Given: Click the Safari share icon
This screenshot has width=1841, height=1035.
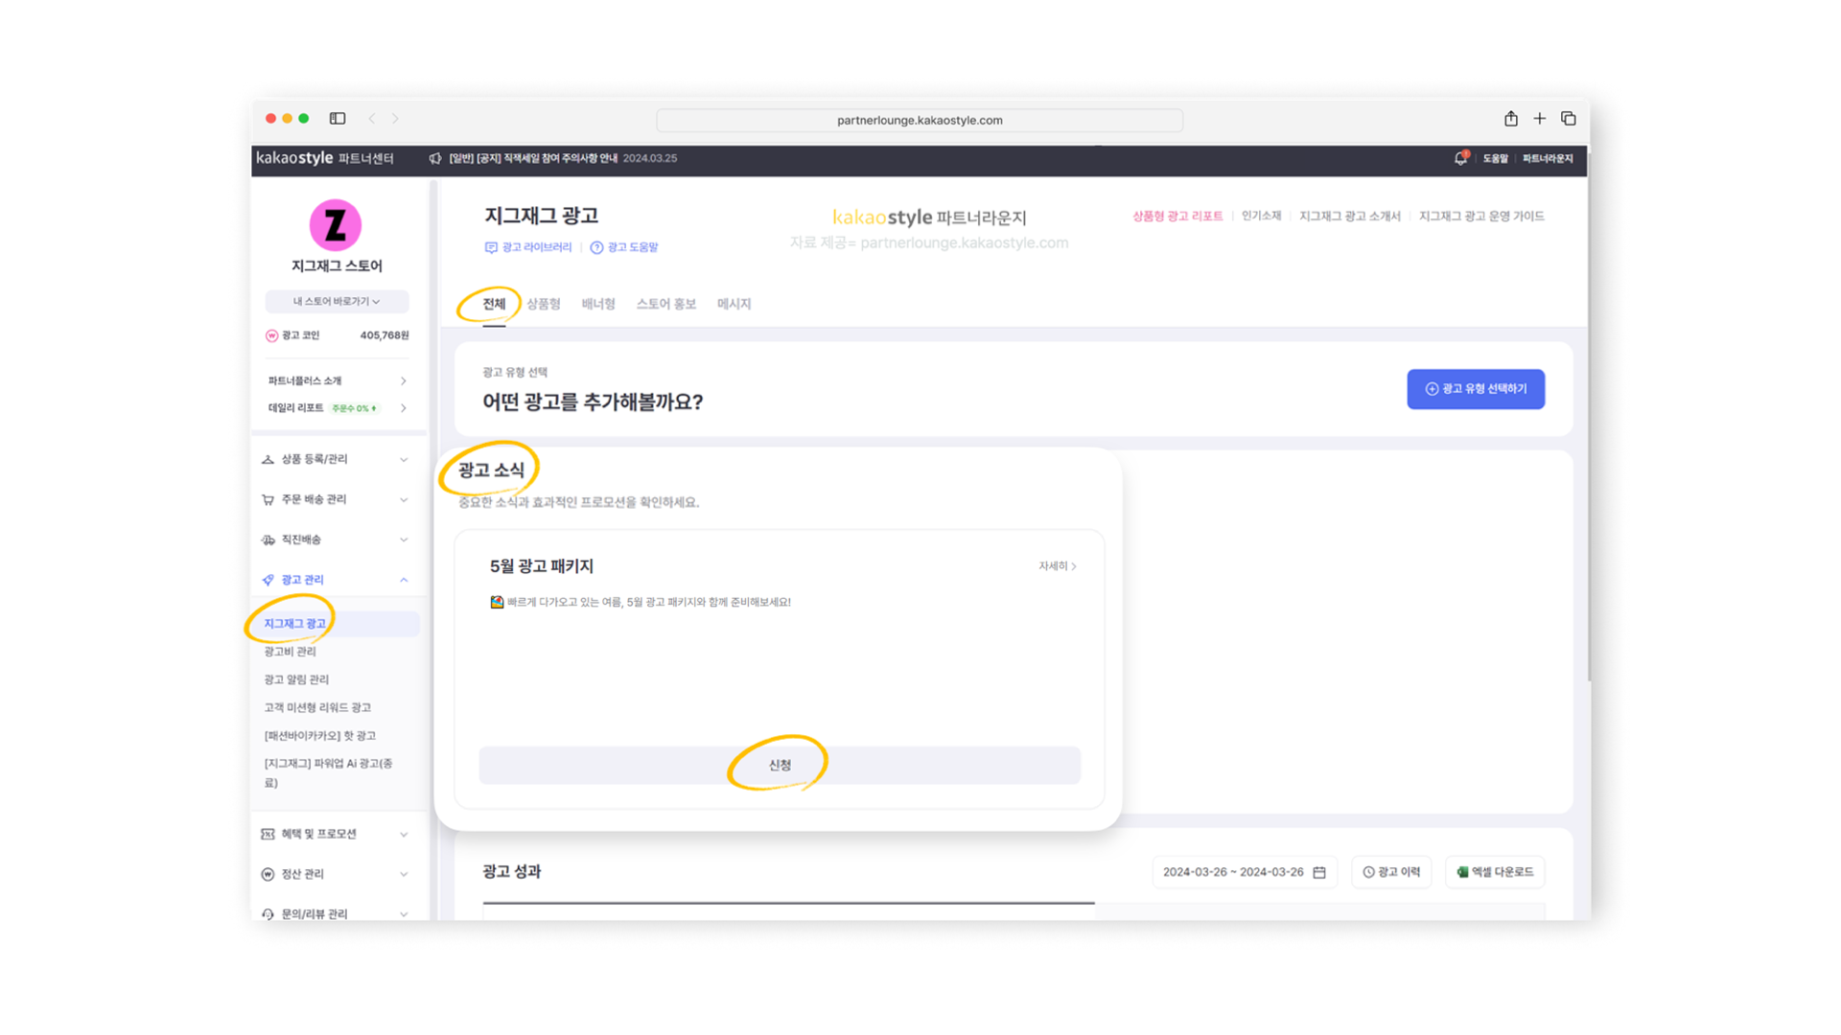Looking at the screenshot, I should click(1511, 119).
